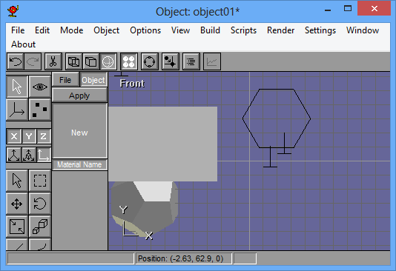Open the Mode menu
Image resolution: width=396 pixels, height=271 pixels.
tap(72, 30)
